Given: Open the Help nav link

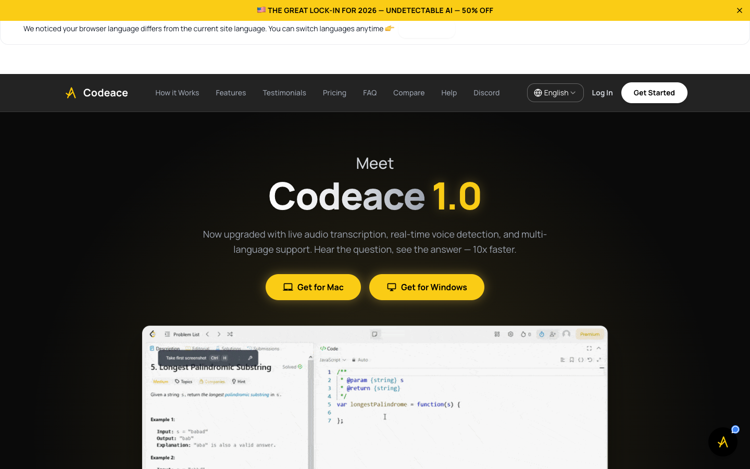Looking at the screenshot, I should (x=449, y=93).
